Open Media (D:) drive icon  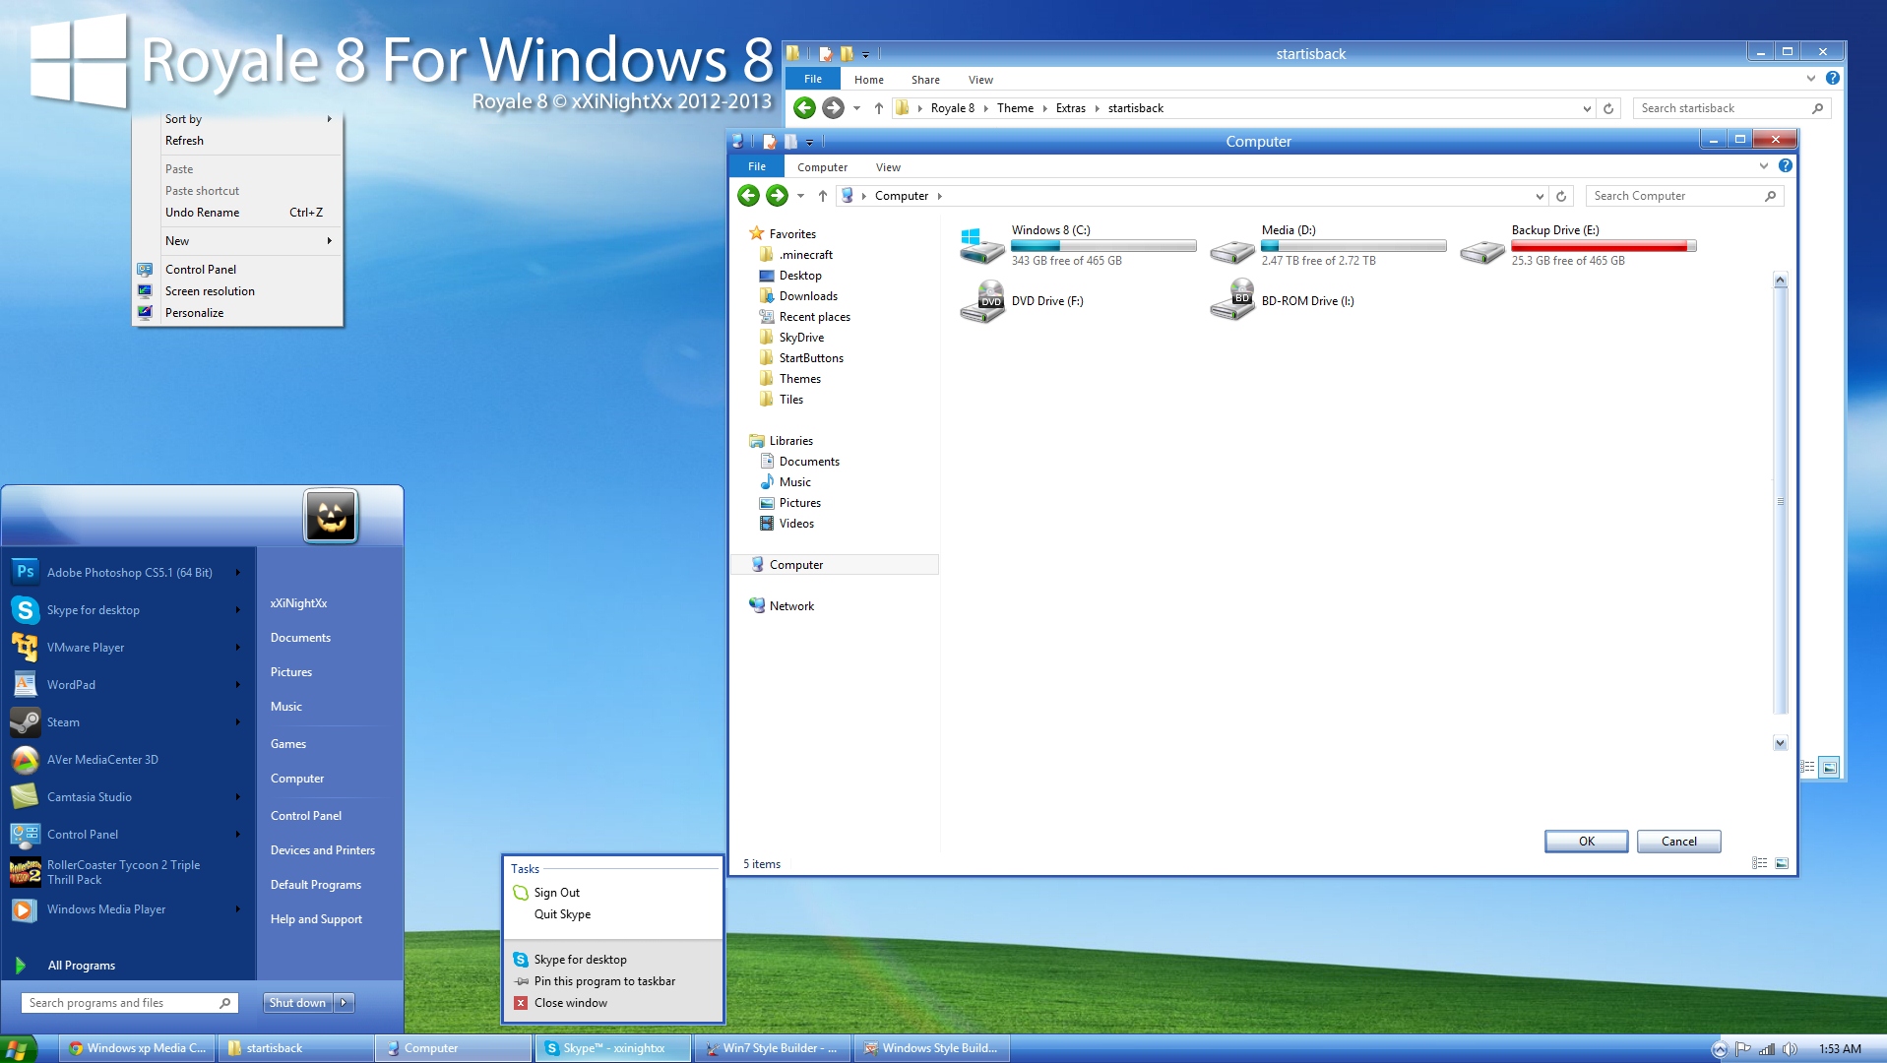(x=1231, y=250)
